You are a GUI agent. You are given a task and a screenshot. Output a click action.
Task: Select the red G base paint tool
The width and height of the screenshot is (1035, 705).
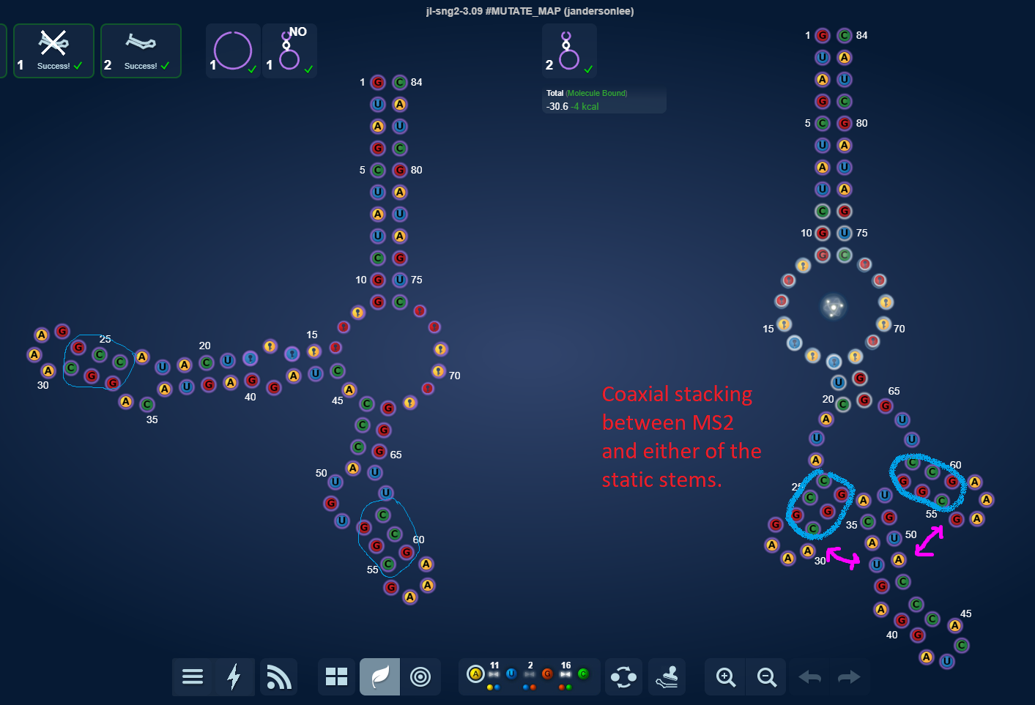[x=547, y=674]
